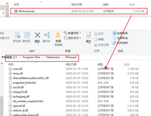Screen dimensions: 151x116
Task: Click the 9,815 KB size cell
Action: click(133, 110)
